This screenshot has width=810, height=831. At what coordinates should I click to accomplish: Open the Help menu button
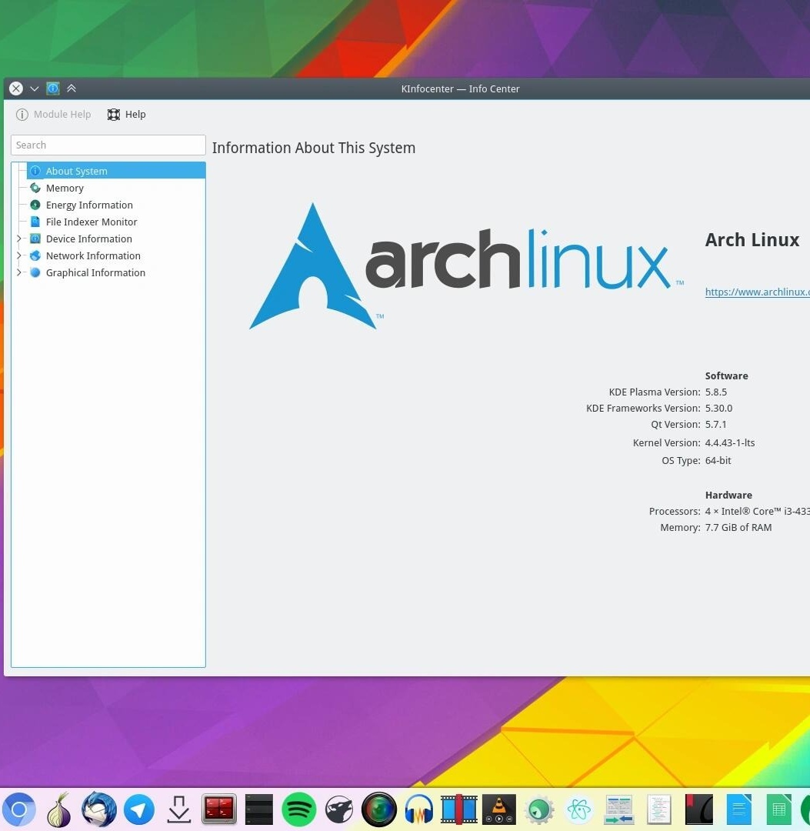pyautogui.click(x=126, y=114)
